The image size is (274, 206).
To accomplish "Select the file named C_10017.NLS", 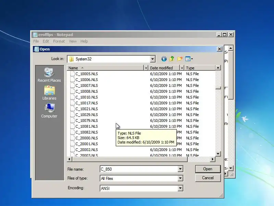I will (x=87, y=103).
